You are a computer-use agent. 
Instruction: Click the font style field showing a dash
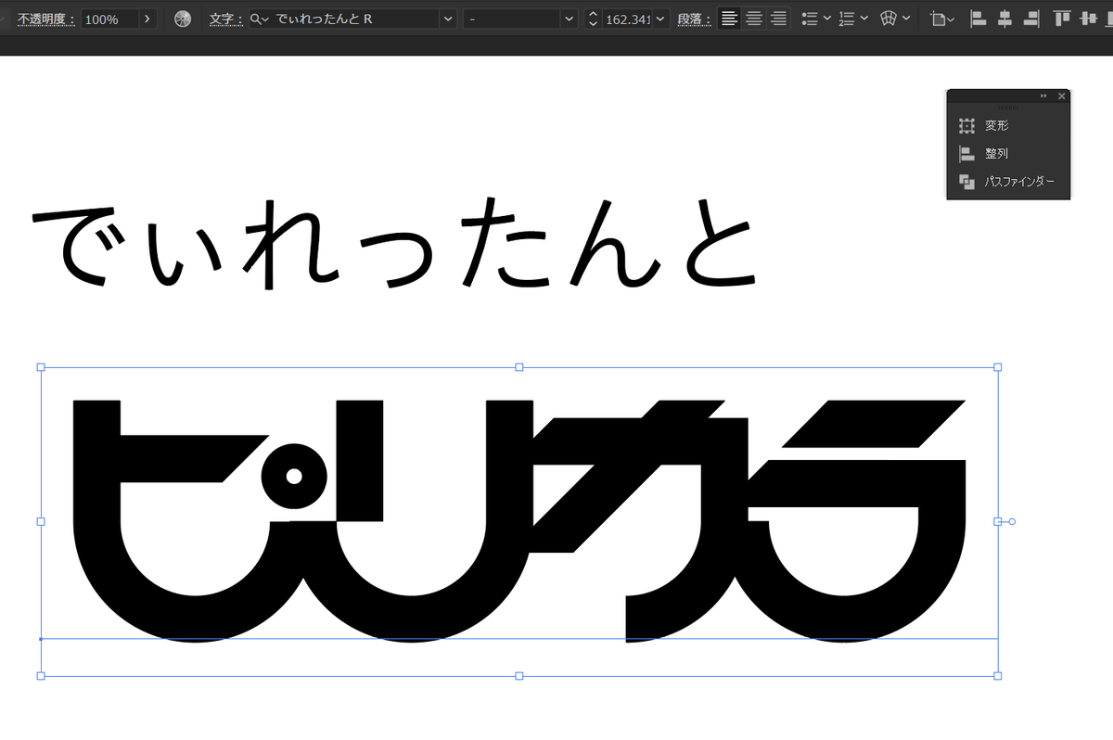[x=513, y=19]
